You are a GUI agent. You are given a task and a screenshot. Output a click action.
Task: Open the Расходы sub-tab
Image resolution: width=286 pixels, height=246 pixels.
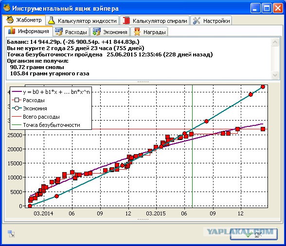click(x=71, y=32)
